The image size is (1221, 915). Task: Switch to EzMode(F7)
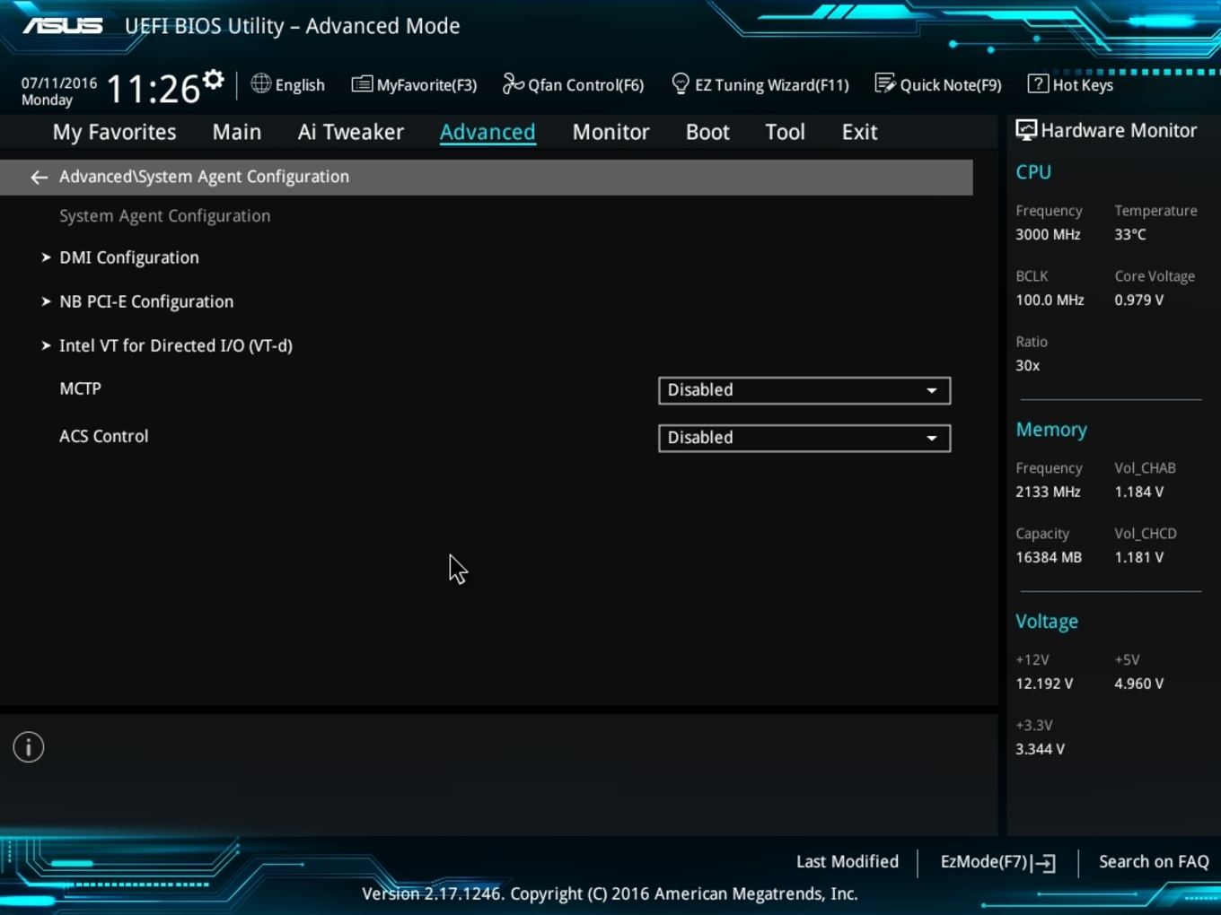point(997,862)
